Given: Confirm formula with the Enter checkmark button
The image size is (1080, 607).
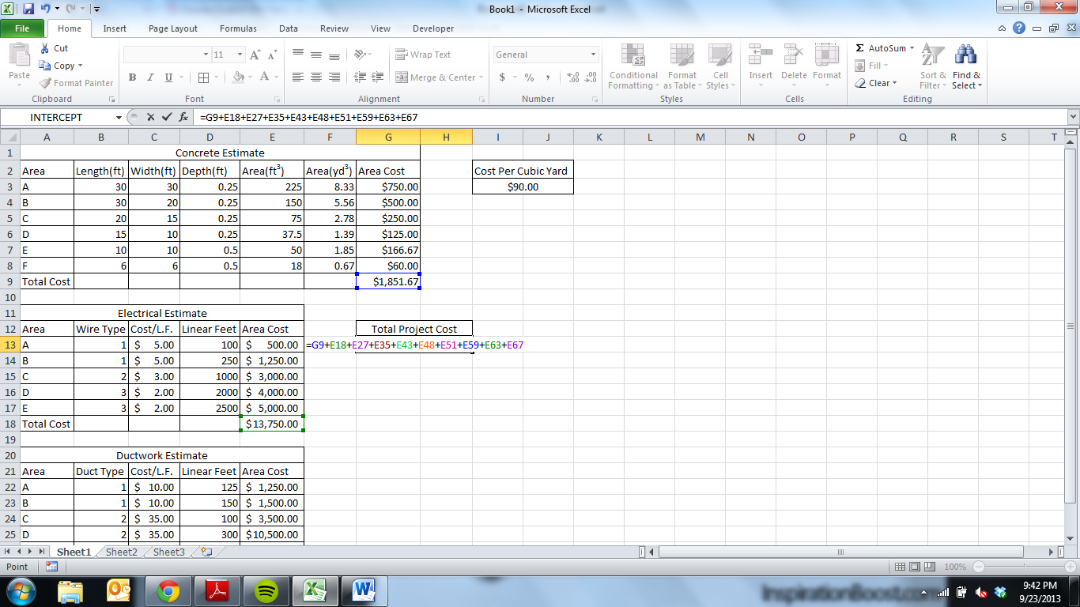Looking at the screenshot, I should click(x=168, y=115).
